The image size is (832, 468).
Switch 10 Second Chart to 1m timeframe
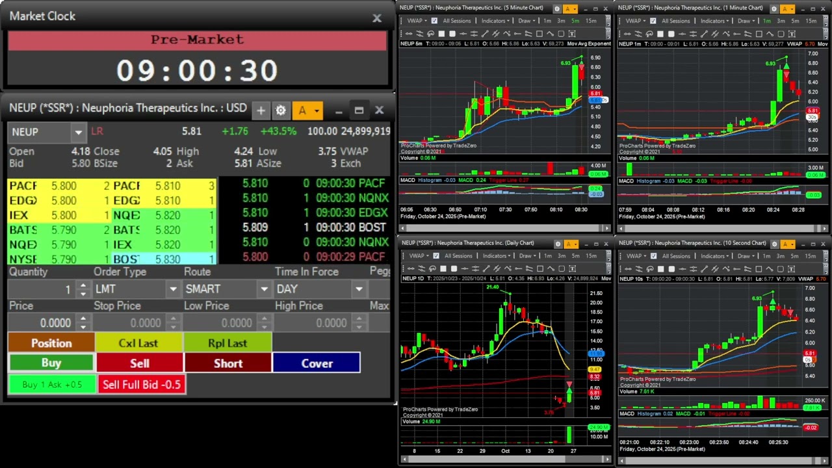coord(765,255)
